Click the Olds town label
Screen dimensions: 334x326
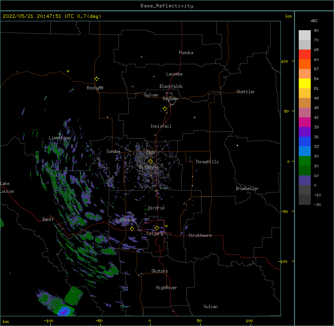150,153
